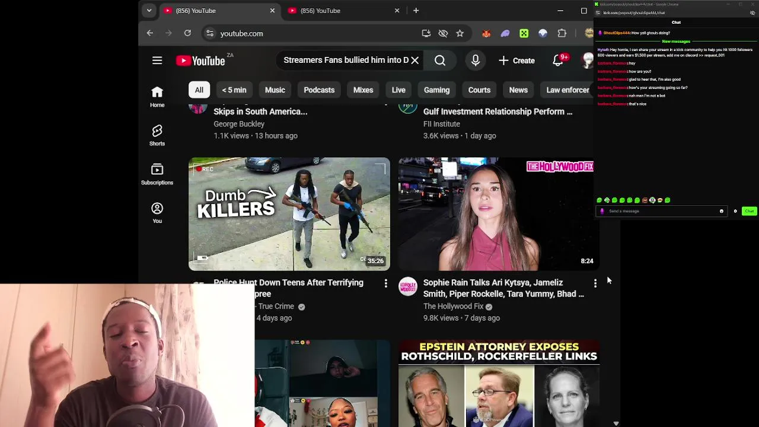Bookmark this page with the star
Screen dimensions: 759x427
point(460,33)
